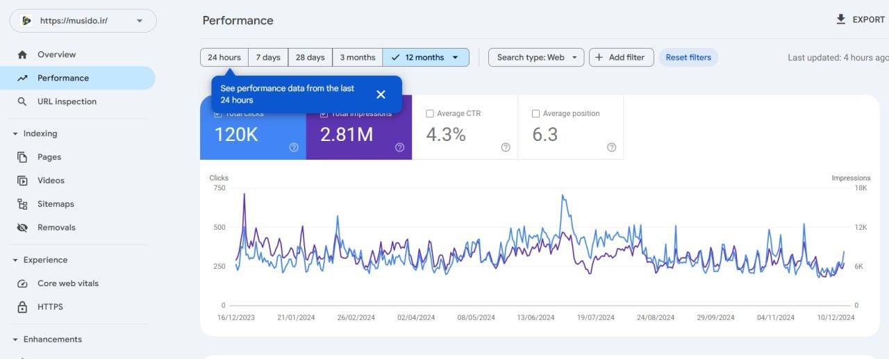Click Reset filters
This screenshot has height=359, width=889.
[x=688, y=58]
